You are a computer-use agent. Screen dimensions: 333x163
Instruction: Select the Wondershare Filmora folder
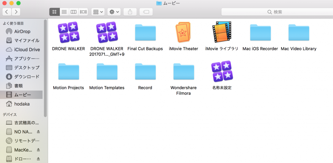click(x=183, y=71)
